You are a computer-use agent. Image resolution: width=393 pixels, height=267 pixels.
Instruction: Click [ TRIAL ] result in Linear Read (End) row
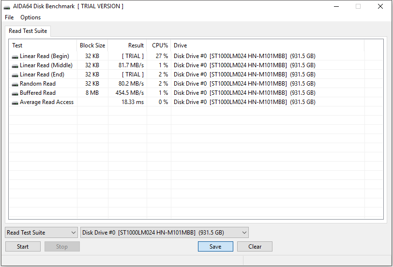[x=133, y=74]
